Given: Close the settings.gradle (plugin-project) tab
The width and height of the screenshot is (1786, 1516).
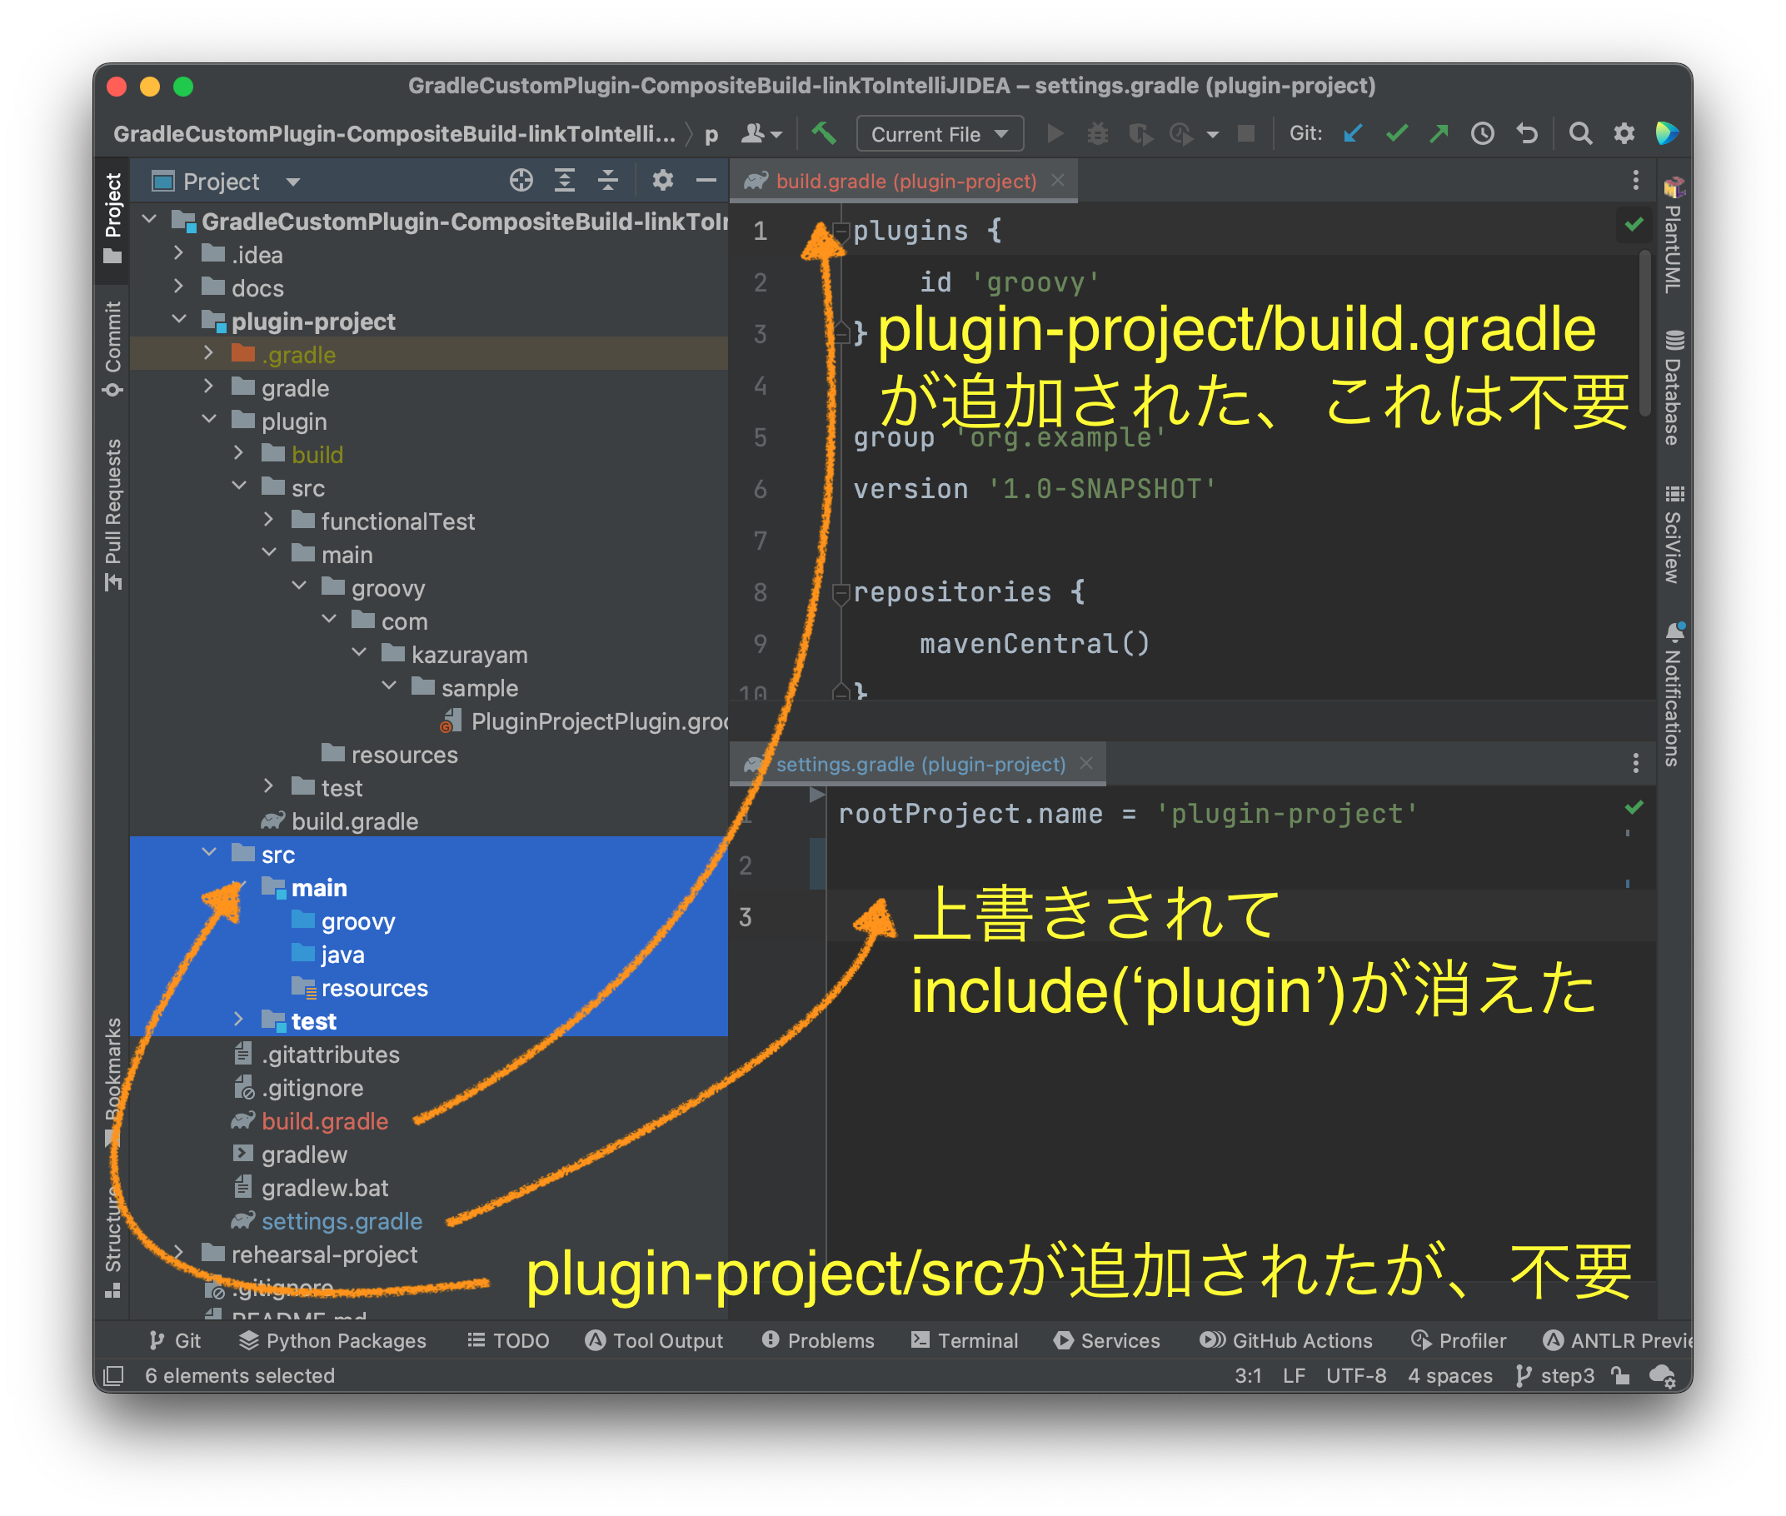Looking at the screenshot, I should [x=1086, y=763].
